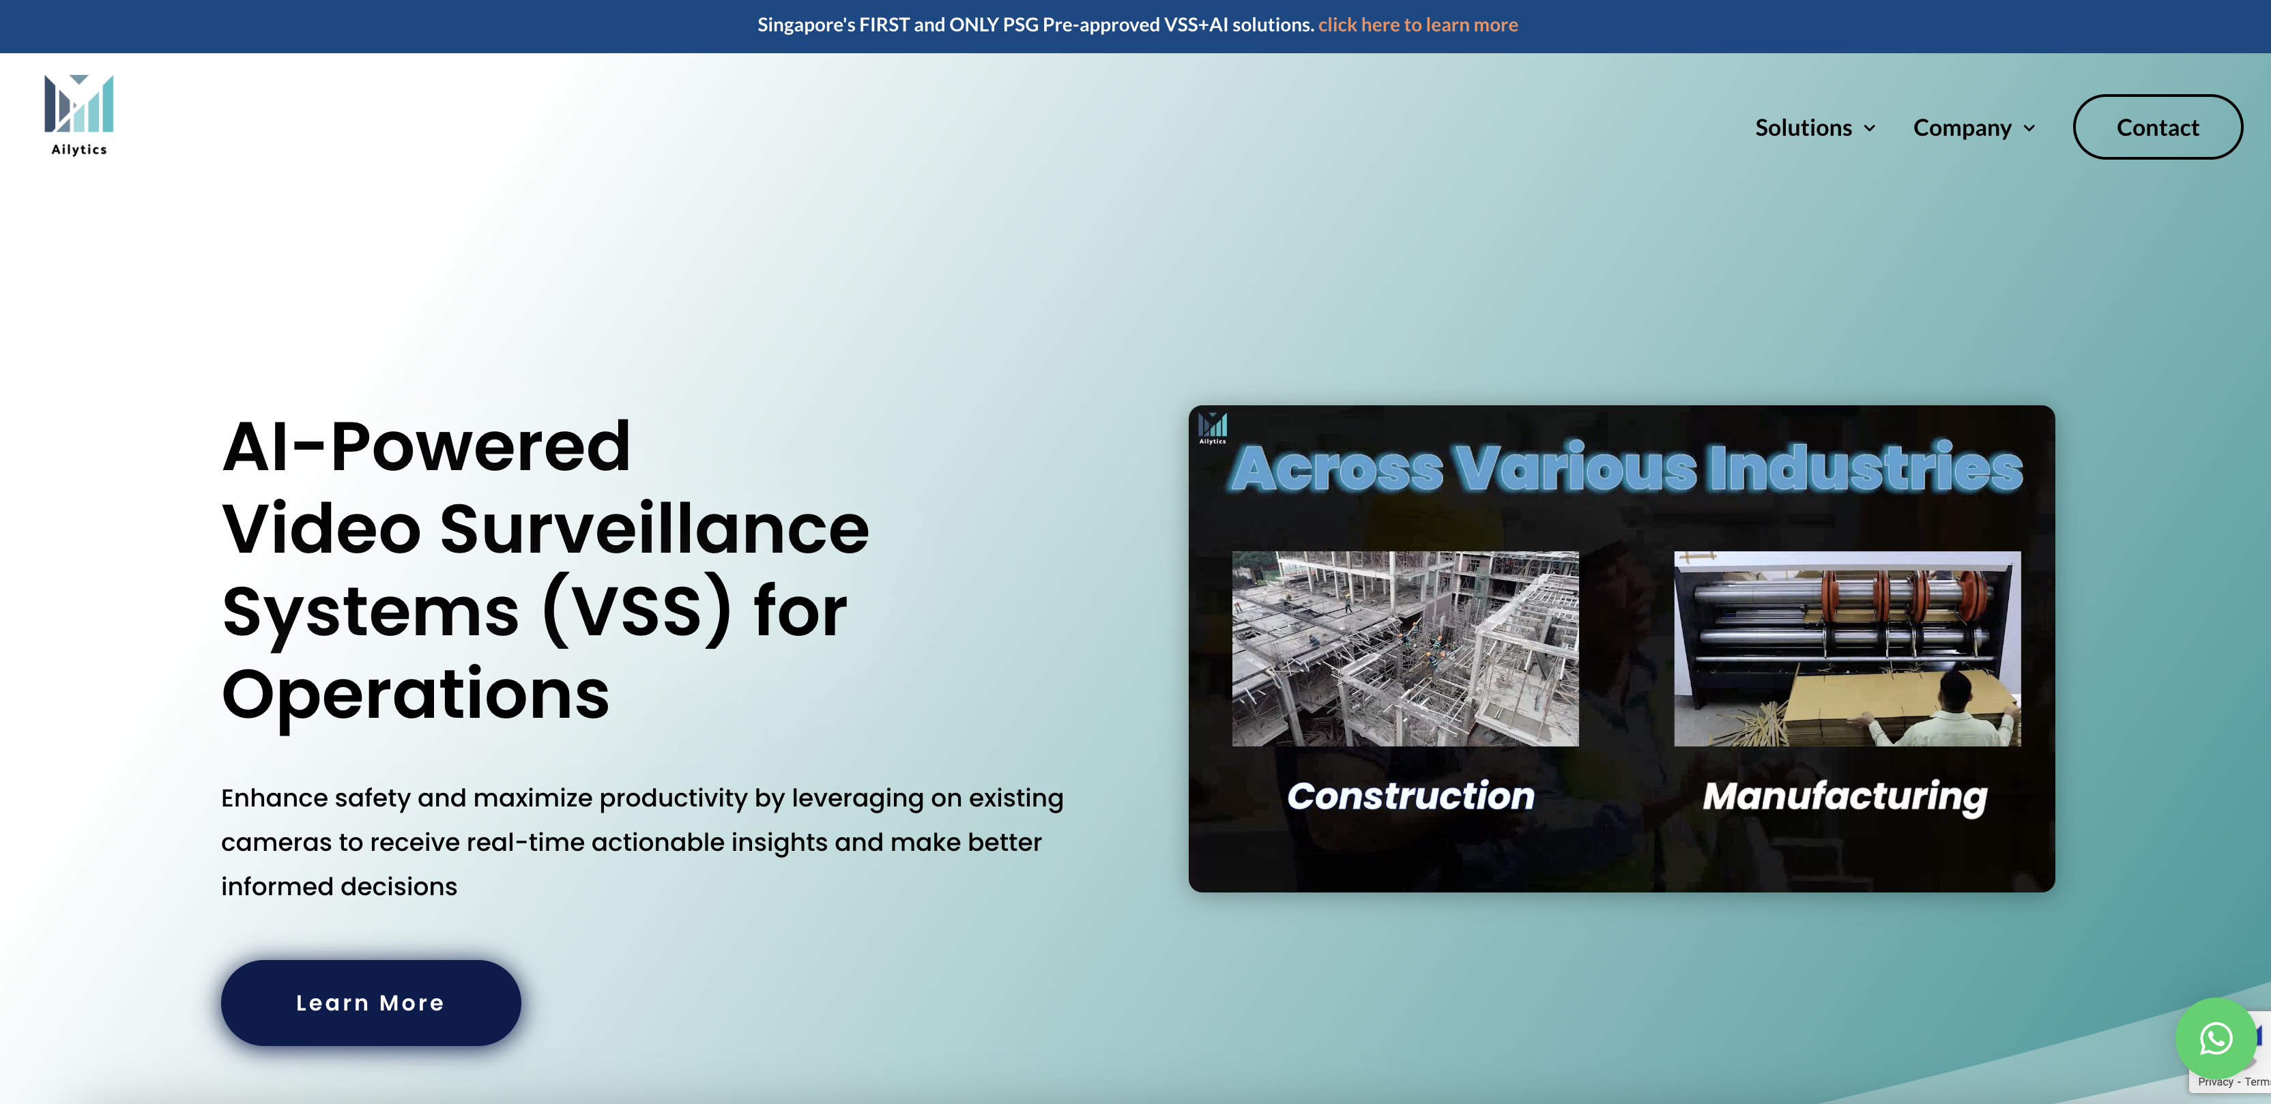
Task: Click the 'Across Various Industries' video title
Action: (1625, 467)
